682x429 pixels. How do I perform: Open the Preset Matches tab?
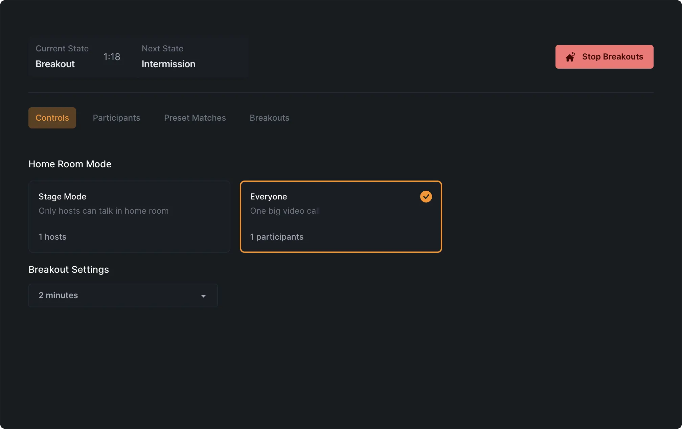(x=195, y=118)
